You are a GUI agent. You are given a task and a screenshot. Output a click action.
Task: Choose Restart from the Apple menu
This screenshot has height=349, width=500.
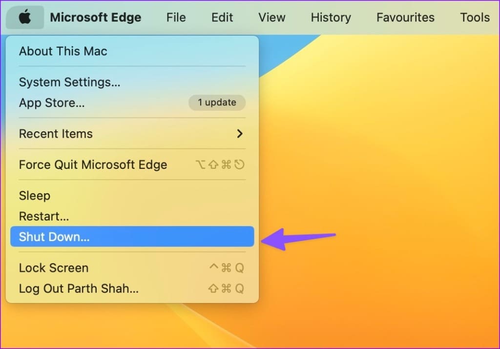(132, 216)
